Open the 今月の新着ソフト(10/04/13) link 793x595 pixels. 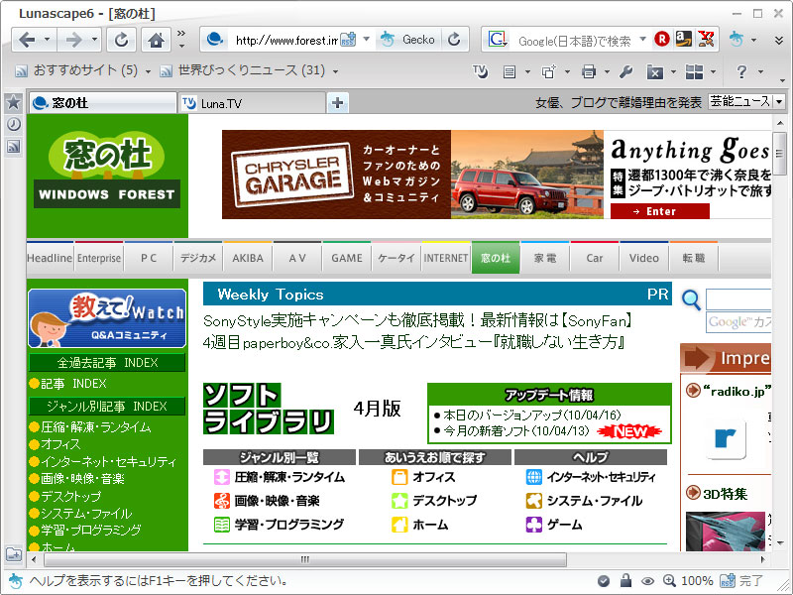click(516, 431)
